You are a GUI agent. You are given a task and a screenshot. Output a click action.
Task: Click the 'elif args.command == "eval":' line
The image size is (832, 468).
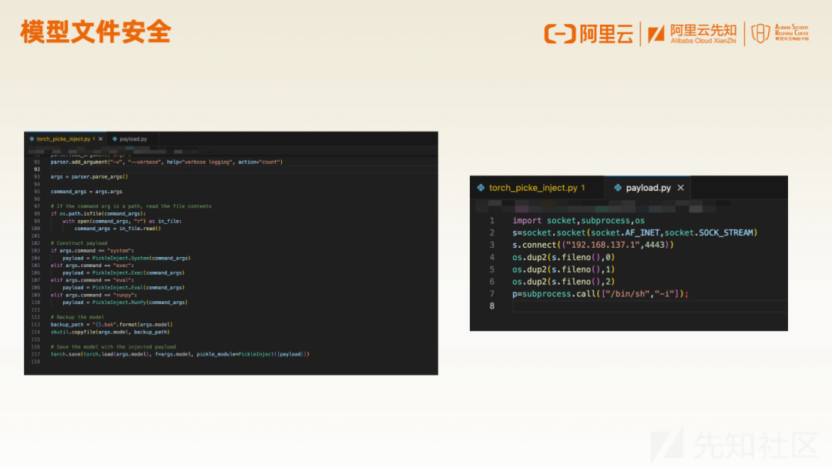[x=92, y=280]
